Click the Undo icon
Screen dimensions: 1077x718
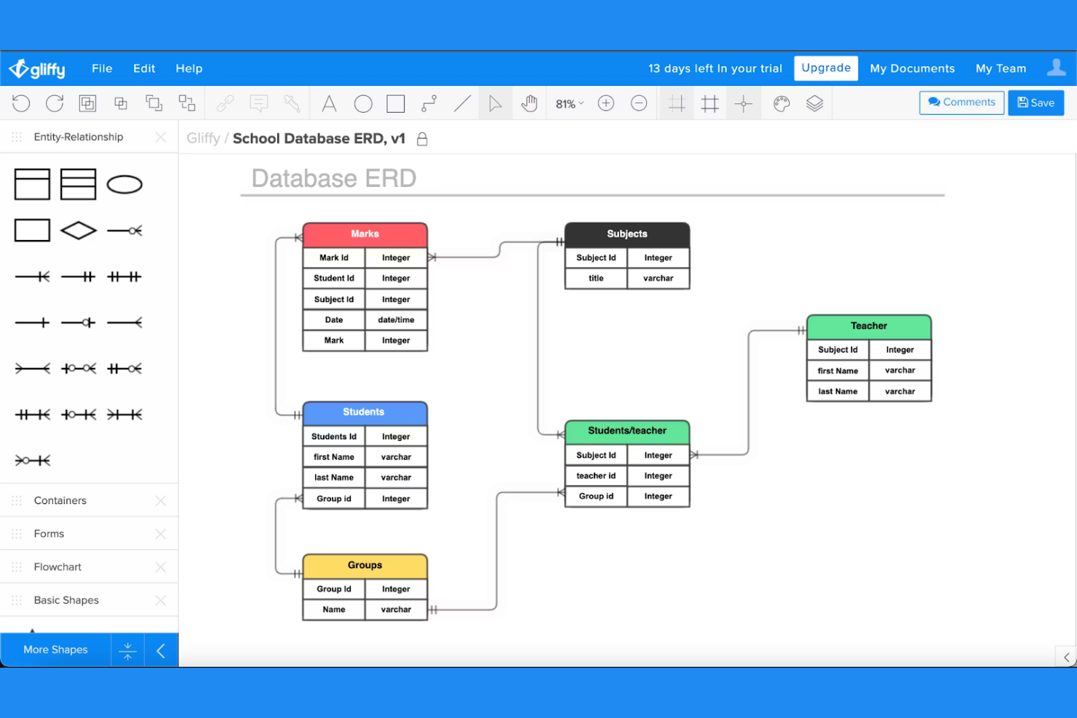21,103
